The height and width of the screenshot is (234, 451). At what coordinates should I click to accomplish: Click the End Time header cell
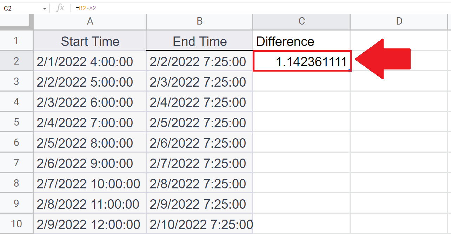coord(199,41)
